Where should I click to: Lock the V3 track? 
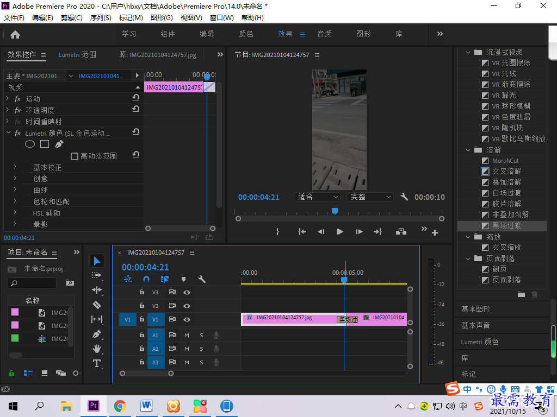click(x=142, y=292)
